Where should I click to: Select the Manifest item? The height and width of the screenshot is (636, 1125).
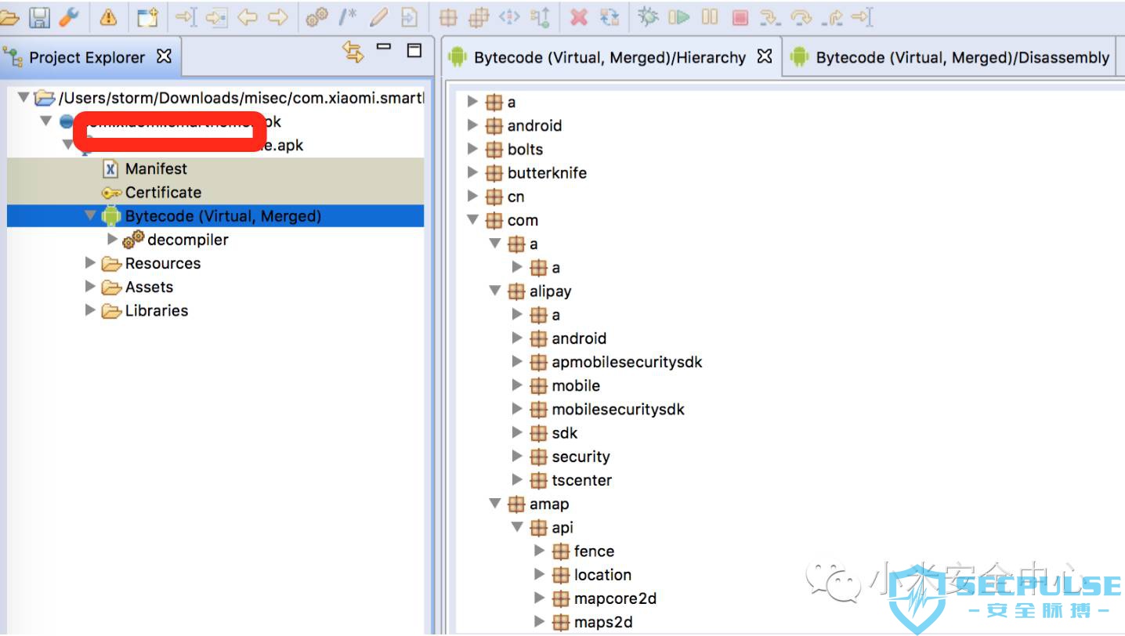coord(156,168)
